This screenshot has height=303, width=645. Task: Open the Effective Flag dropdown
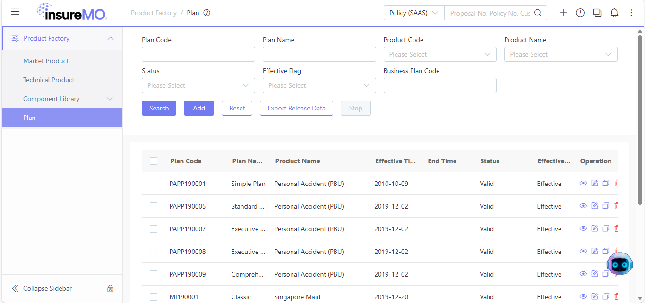pos(319,85)
